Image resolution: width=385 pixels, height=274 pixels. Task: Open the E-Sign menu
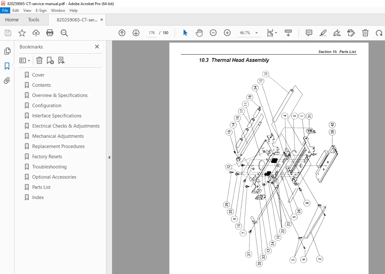click(x=41, y=11)
